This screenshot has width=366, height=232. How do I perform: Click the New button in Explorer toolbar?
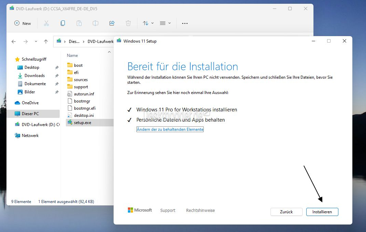23,23
